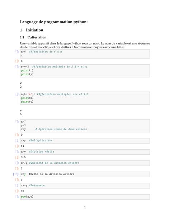Click the code cell with 'r=y=2' affectation

click(x=85, y=71)
